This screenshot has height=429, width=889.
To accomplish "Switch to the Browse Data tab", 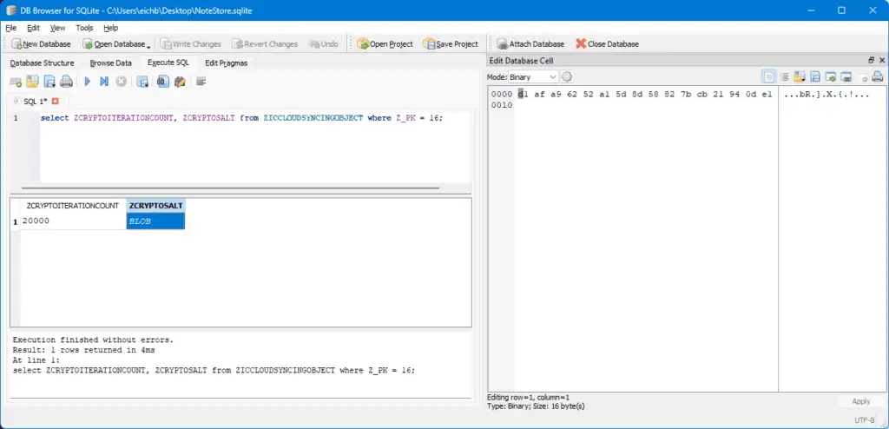I will point(110,63).
